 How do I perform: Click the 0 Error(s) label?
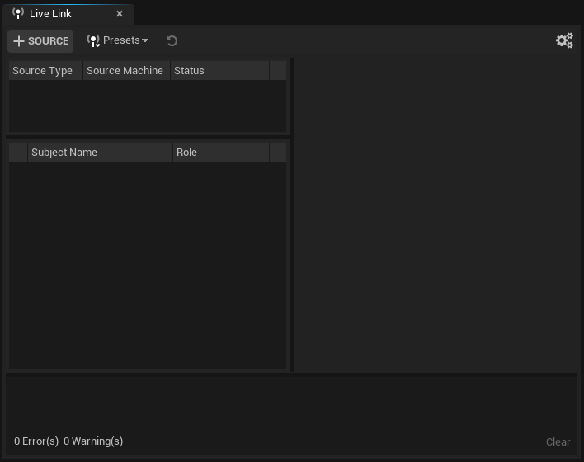click(36, 441)
